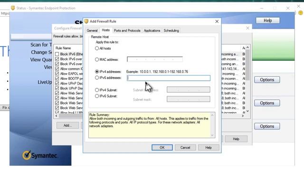Screen dimensions: 304x171
Task: Click the Symantec logo checkmark icon
Action: [27, 155]
